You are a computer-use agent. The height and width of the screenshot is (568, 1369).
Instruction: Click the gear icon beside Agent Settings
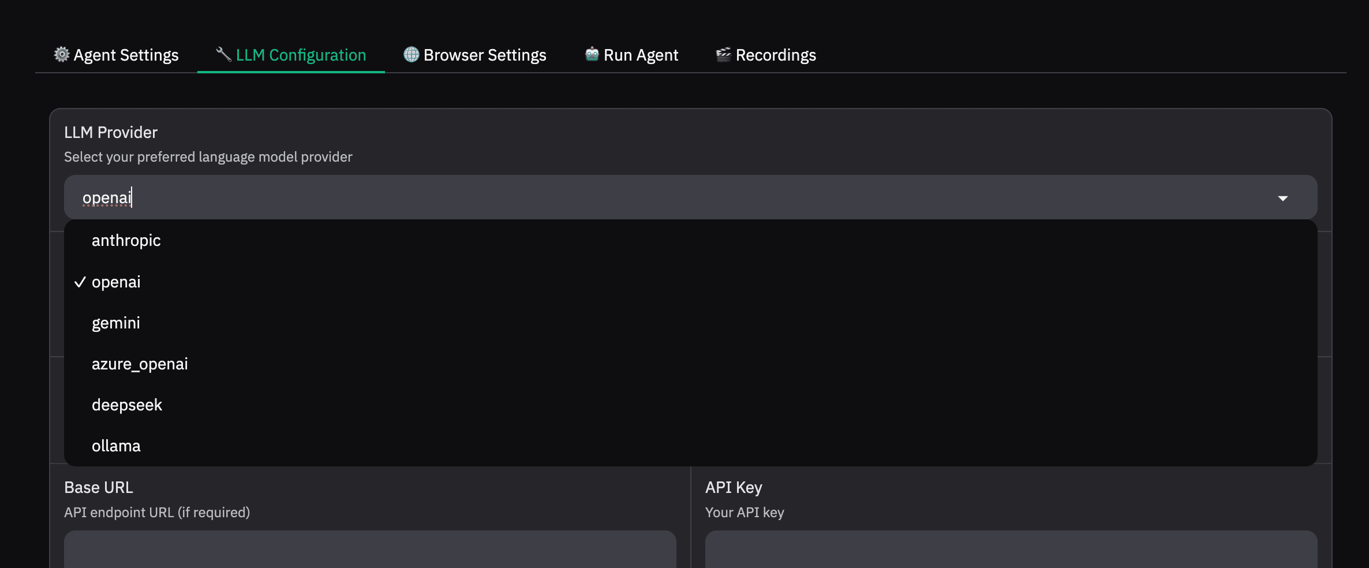pyautogui.click(x=61, y=54)
